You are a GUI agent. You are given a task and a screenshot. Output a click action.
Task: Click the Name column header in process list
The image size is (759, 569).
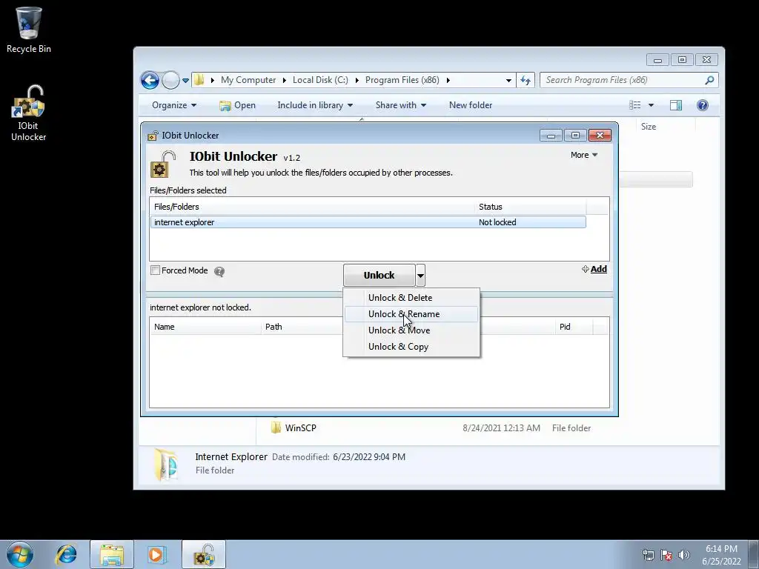point(206,327)
